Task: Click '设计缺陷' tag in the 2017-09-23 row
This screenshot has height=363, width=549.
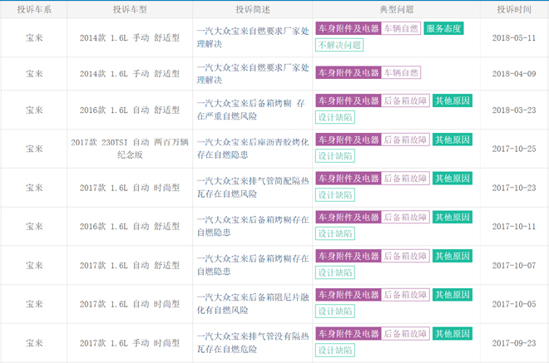Action: tap(335, 350)
